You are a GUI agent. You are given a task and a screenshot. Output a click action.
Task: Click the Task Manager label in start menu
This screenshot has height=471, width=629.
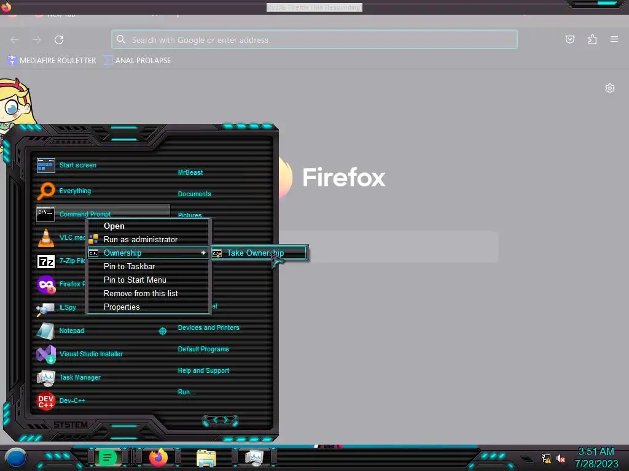[80, 377]
